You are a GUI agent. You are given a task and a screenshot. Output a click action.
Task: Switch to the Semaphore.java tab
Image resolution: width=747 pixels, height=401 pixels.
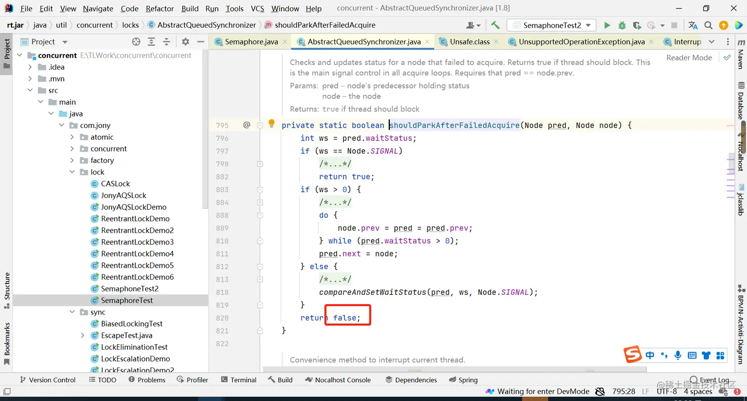250,42
